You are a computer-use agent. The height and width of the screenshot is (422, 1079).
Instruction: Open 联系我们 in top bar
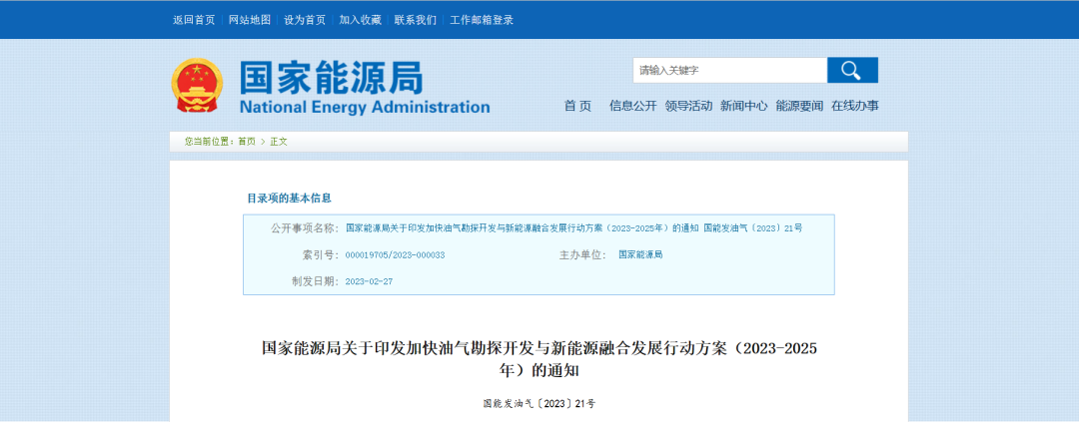tap(415, 20)
